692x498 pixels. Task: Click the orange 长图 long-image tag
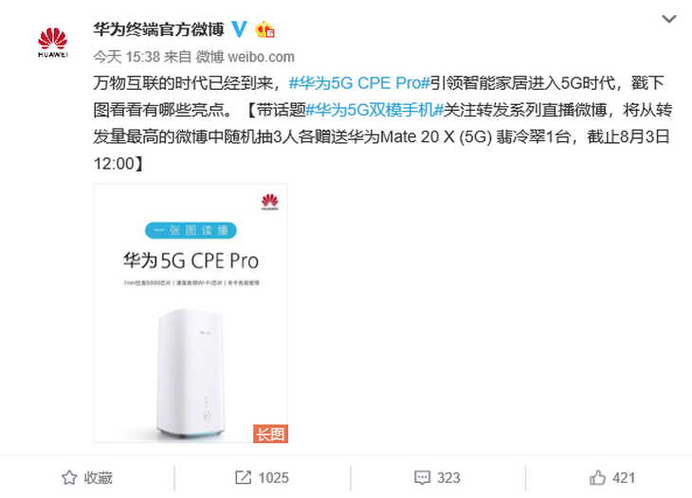270,434
